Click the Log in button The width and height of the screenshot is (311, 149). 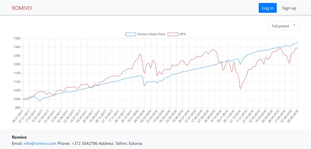point(268,8)
